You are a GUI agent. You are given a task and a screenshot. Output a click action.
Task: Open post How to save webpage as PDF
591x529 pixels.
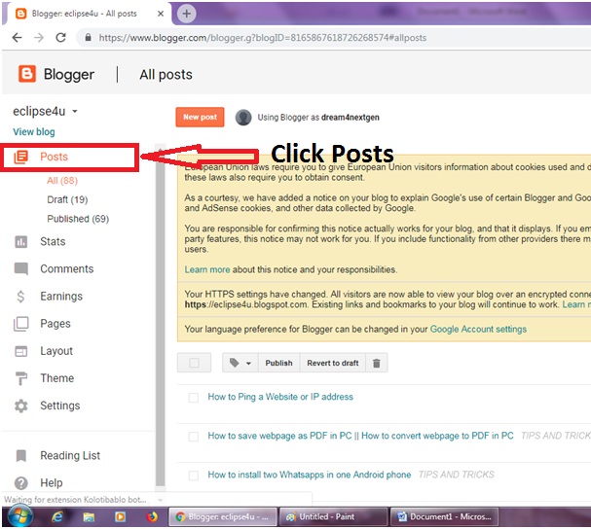click(360, 436)
